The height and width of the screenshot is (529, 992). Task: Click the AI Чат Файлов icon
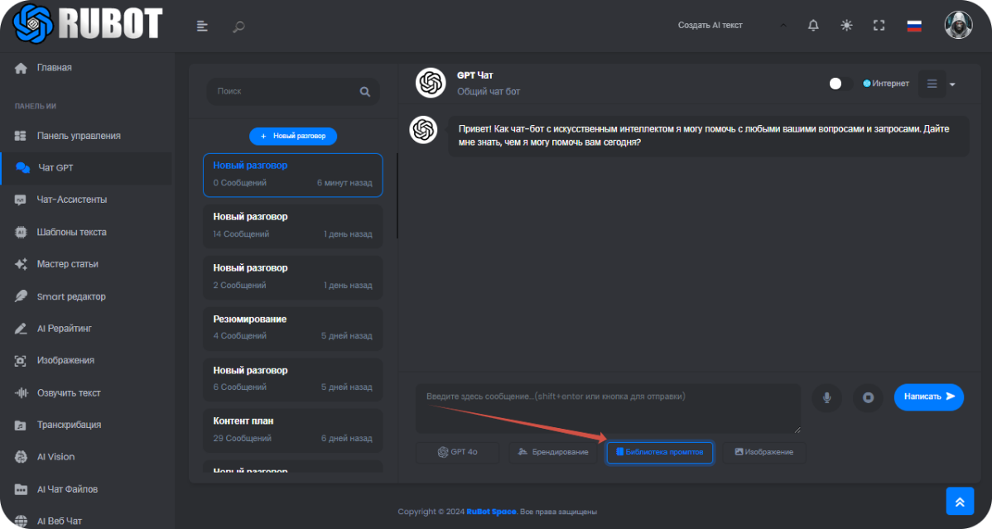point(21,489)
